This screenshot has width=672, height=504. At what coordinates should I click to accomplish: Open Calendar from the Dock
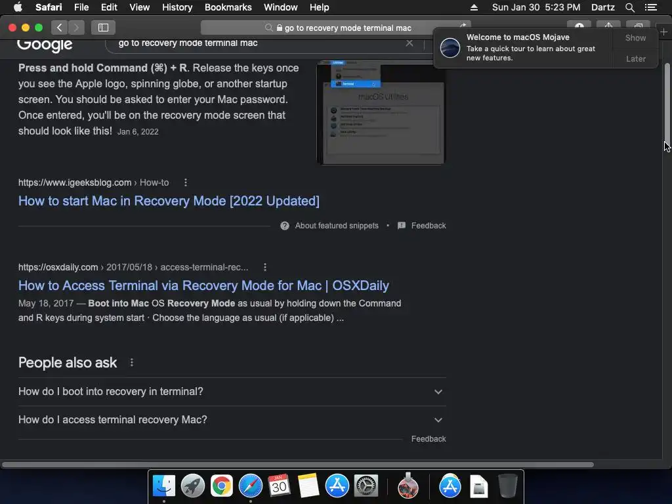[x=279, y=486]
